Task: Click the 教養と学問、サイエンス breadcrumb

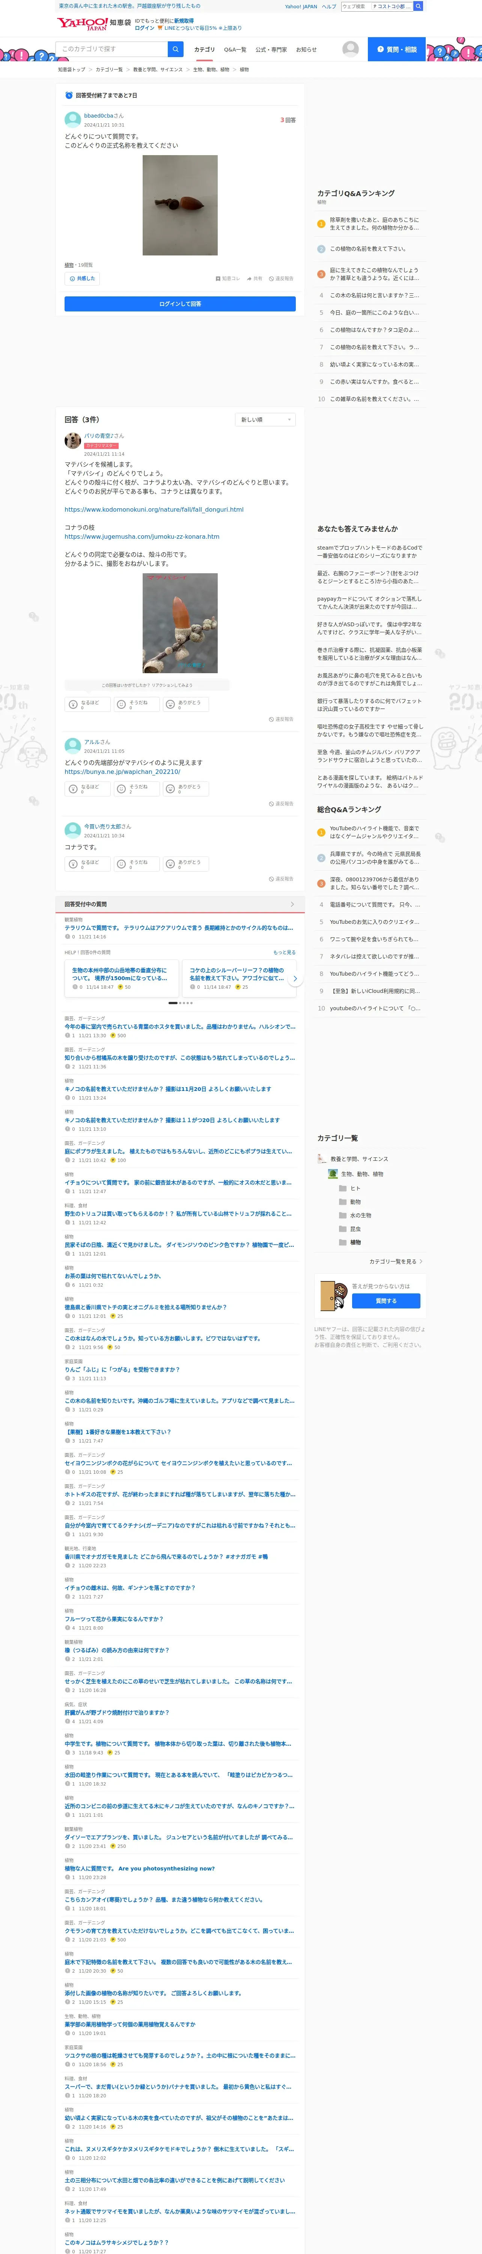Action: 158,69
